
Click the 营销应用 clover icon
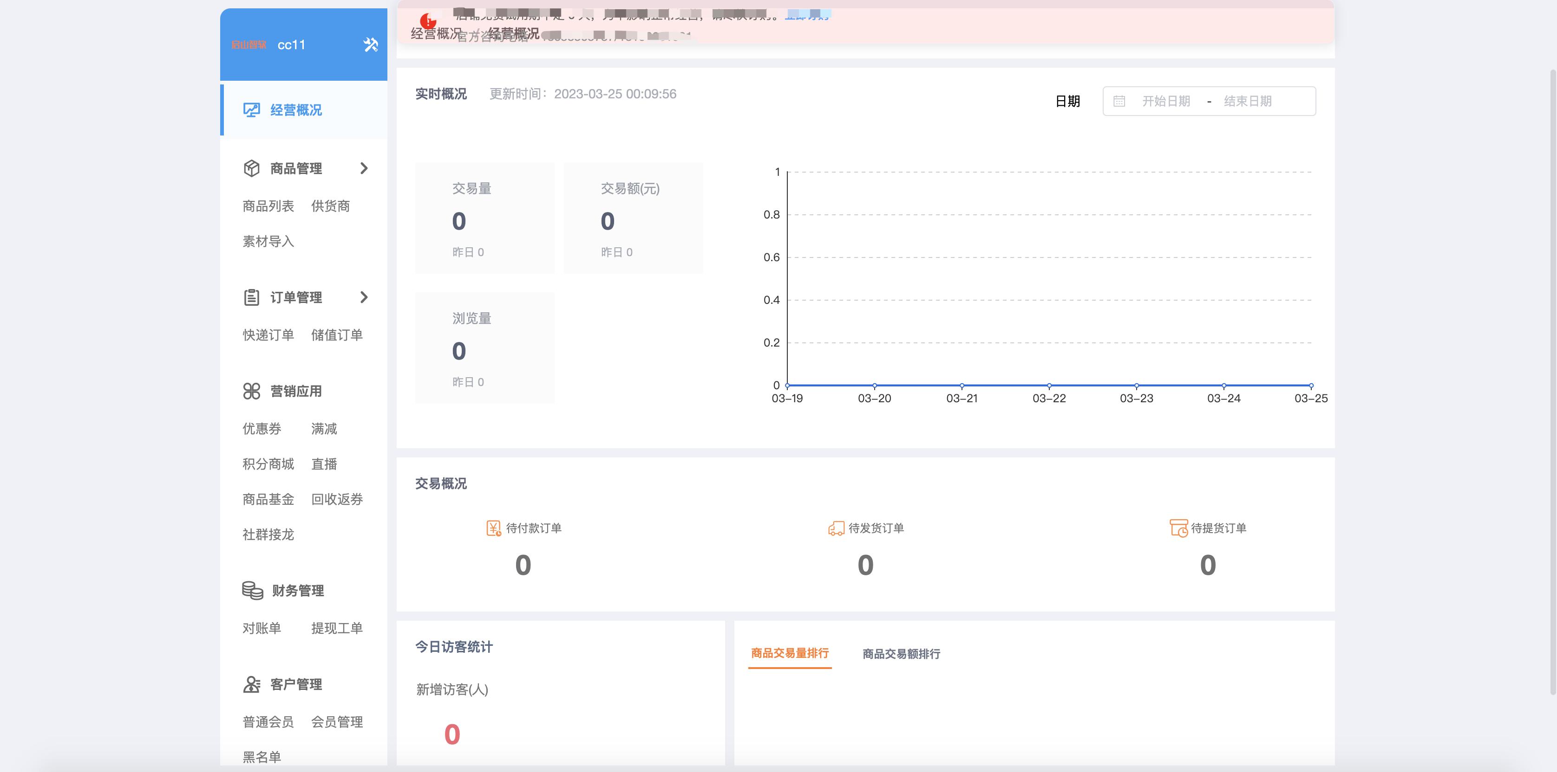(x=251, y=391)
